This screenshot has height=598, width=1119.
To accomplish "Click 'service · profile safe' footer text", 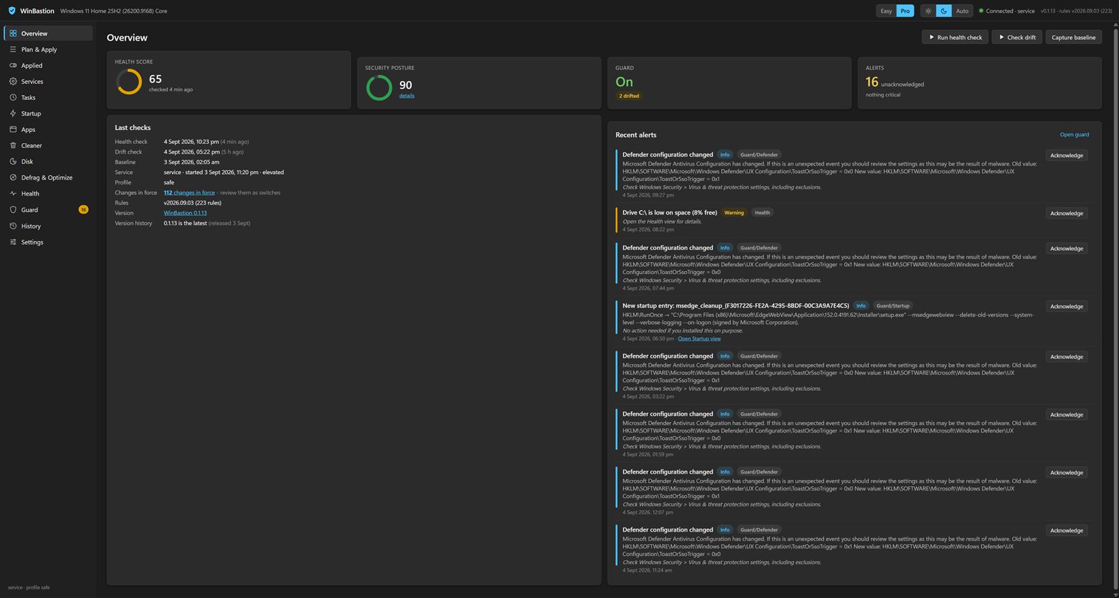I will click(x=29, y=588).
